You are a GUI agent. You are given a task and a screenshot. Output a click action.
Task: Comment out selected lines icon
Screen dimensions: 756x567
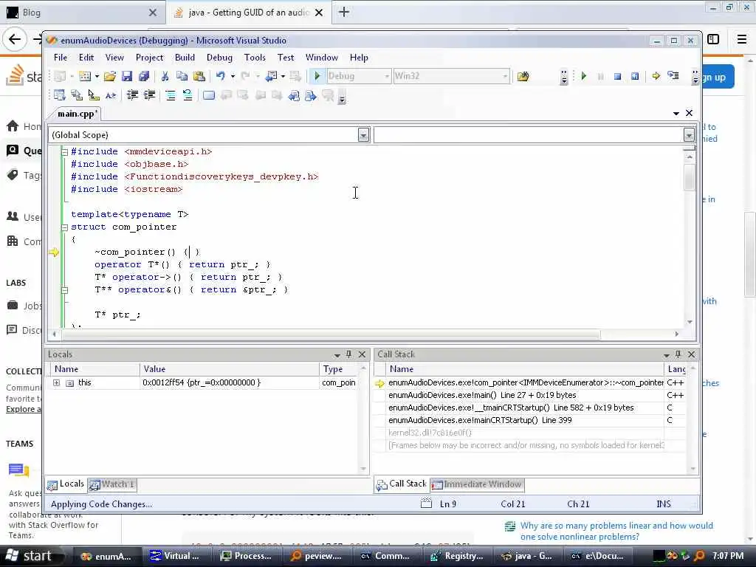coord(171,95)
